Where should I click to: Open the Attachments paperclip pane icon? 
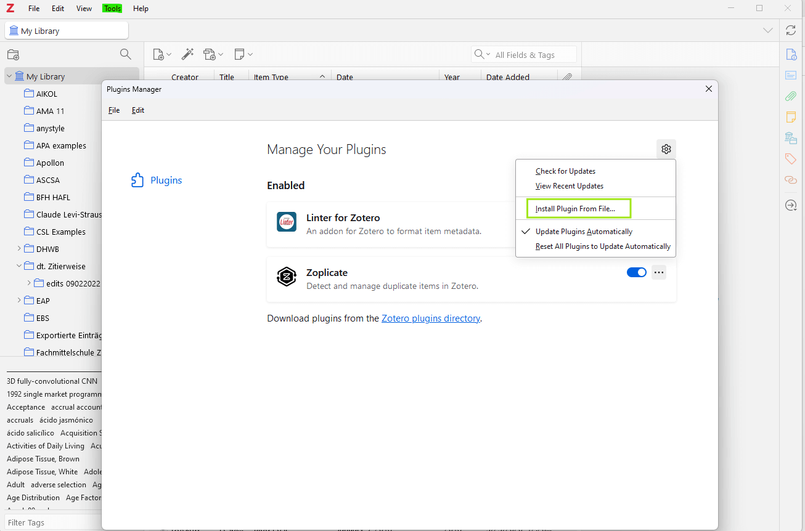point(791,96)
